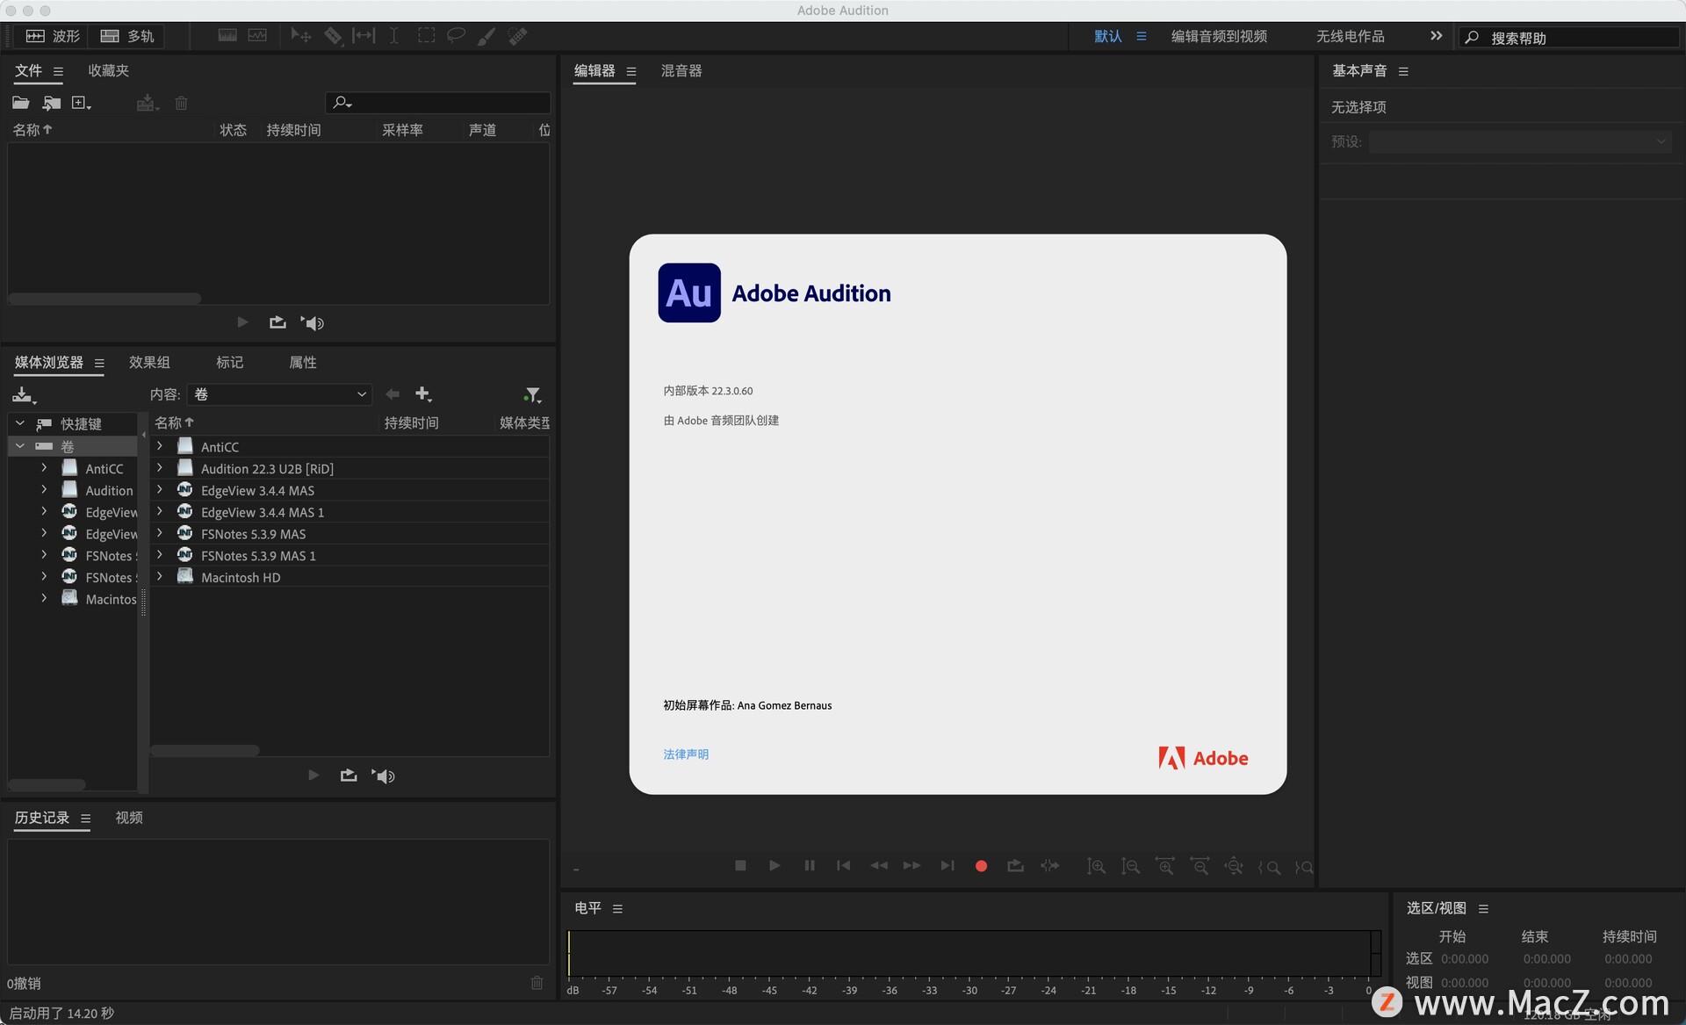Click the Stop transport button
Screen dimensions: 1686x1025
pos(740,865)
